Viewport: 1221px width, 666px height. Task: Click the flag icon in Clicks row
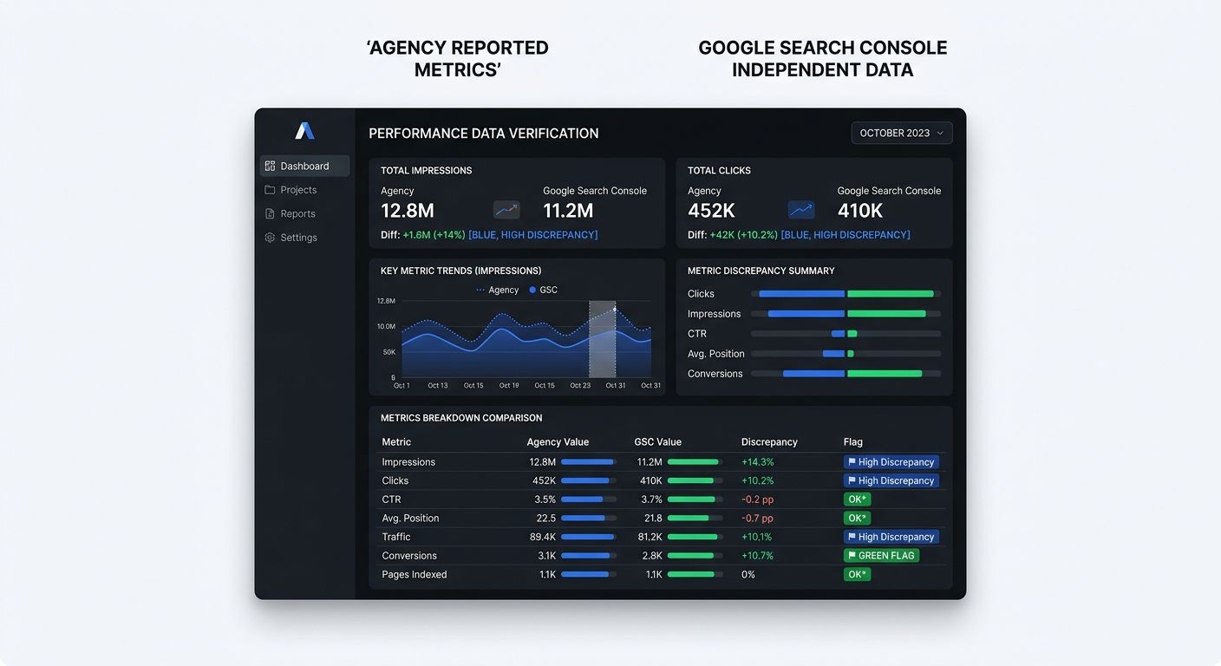click(852, 480)
